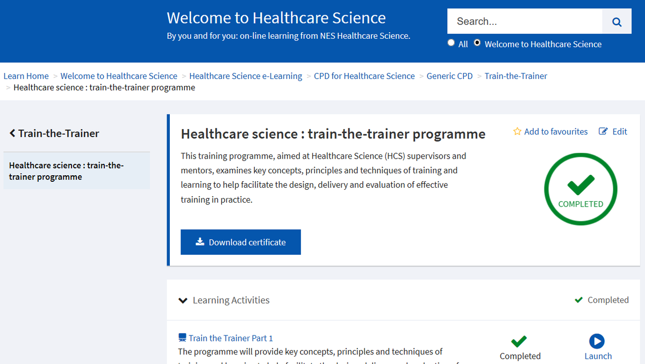Open Train-the-Trainer breadcrumb link

516,76
